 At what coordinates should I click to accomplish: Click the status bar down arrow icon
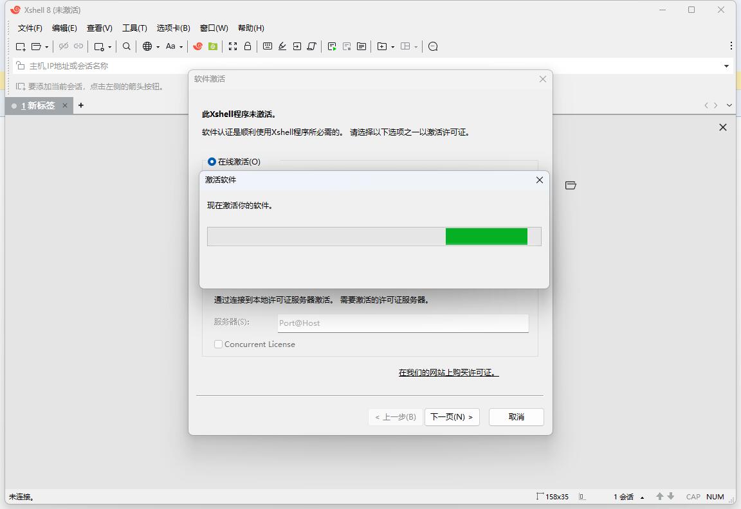[x=671, y=497]
